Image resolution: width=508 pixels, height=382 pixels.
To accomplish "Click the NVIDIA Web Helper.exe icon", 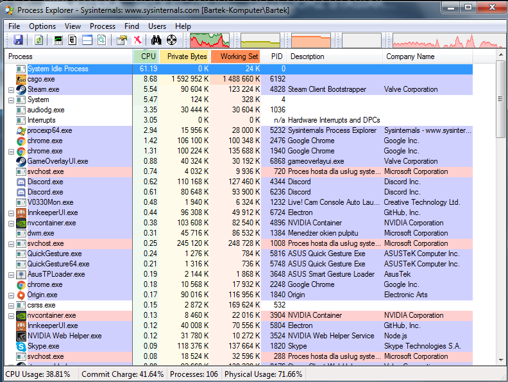I will pos(21,336).
